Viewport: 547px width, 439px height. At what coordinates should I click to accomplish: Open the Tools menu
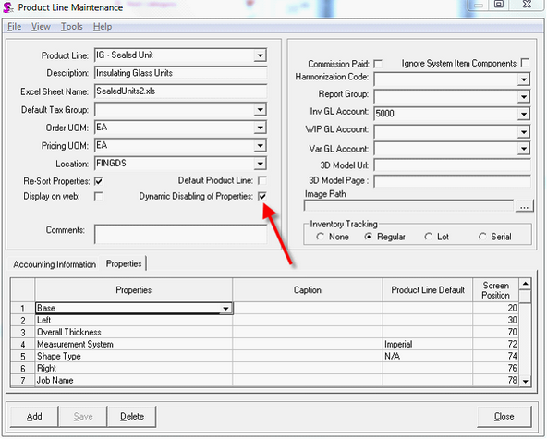point(71,27)
